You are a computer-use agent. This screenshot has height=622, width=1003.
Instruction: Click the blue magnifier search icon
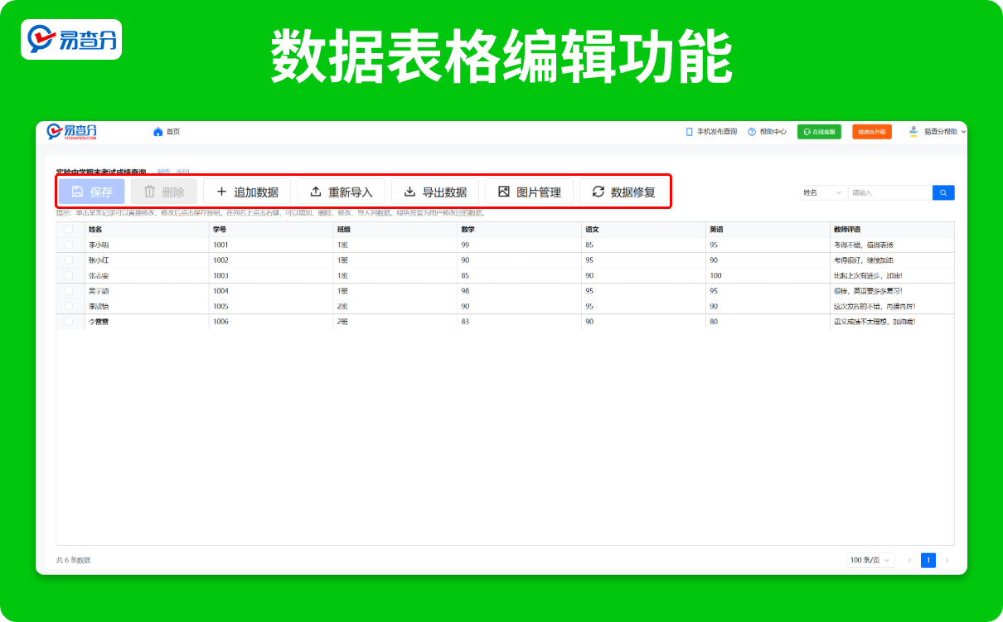pos(943,192)
